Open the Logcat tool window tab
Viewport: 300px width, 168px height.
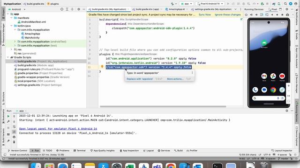[149, 150]
